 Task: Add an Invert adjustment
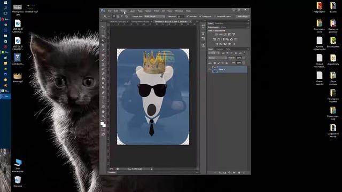point(216,44)
